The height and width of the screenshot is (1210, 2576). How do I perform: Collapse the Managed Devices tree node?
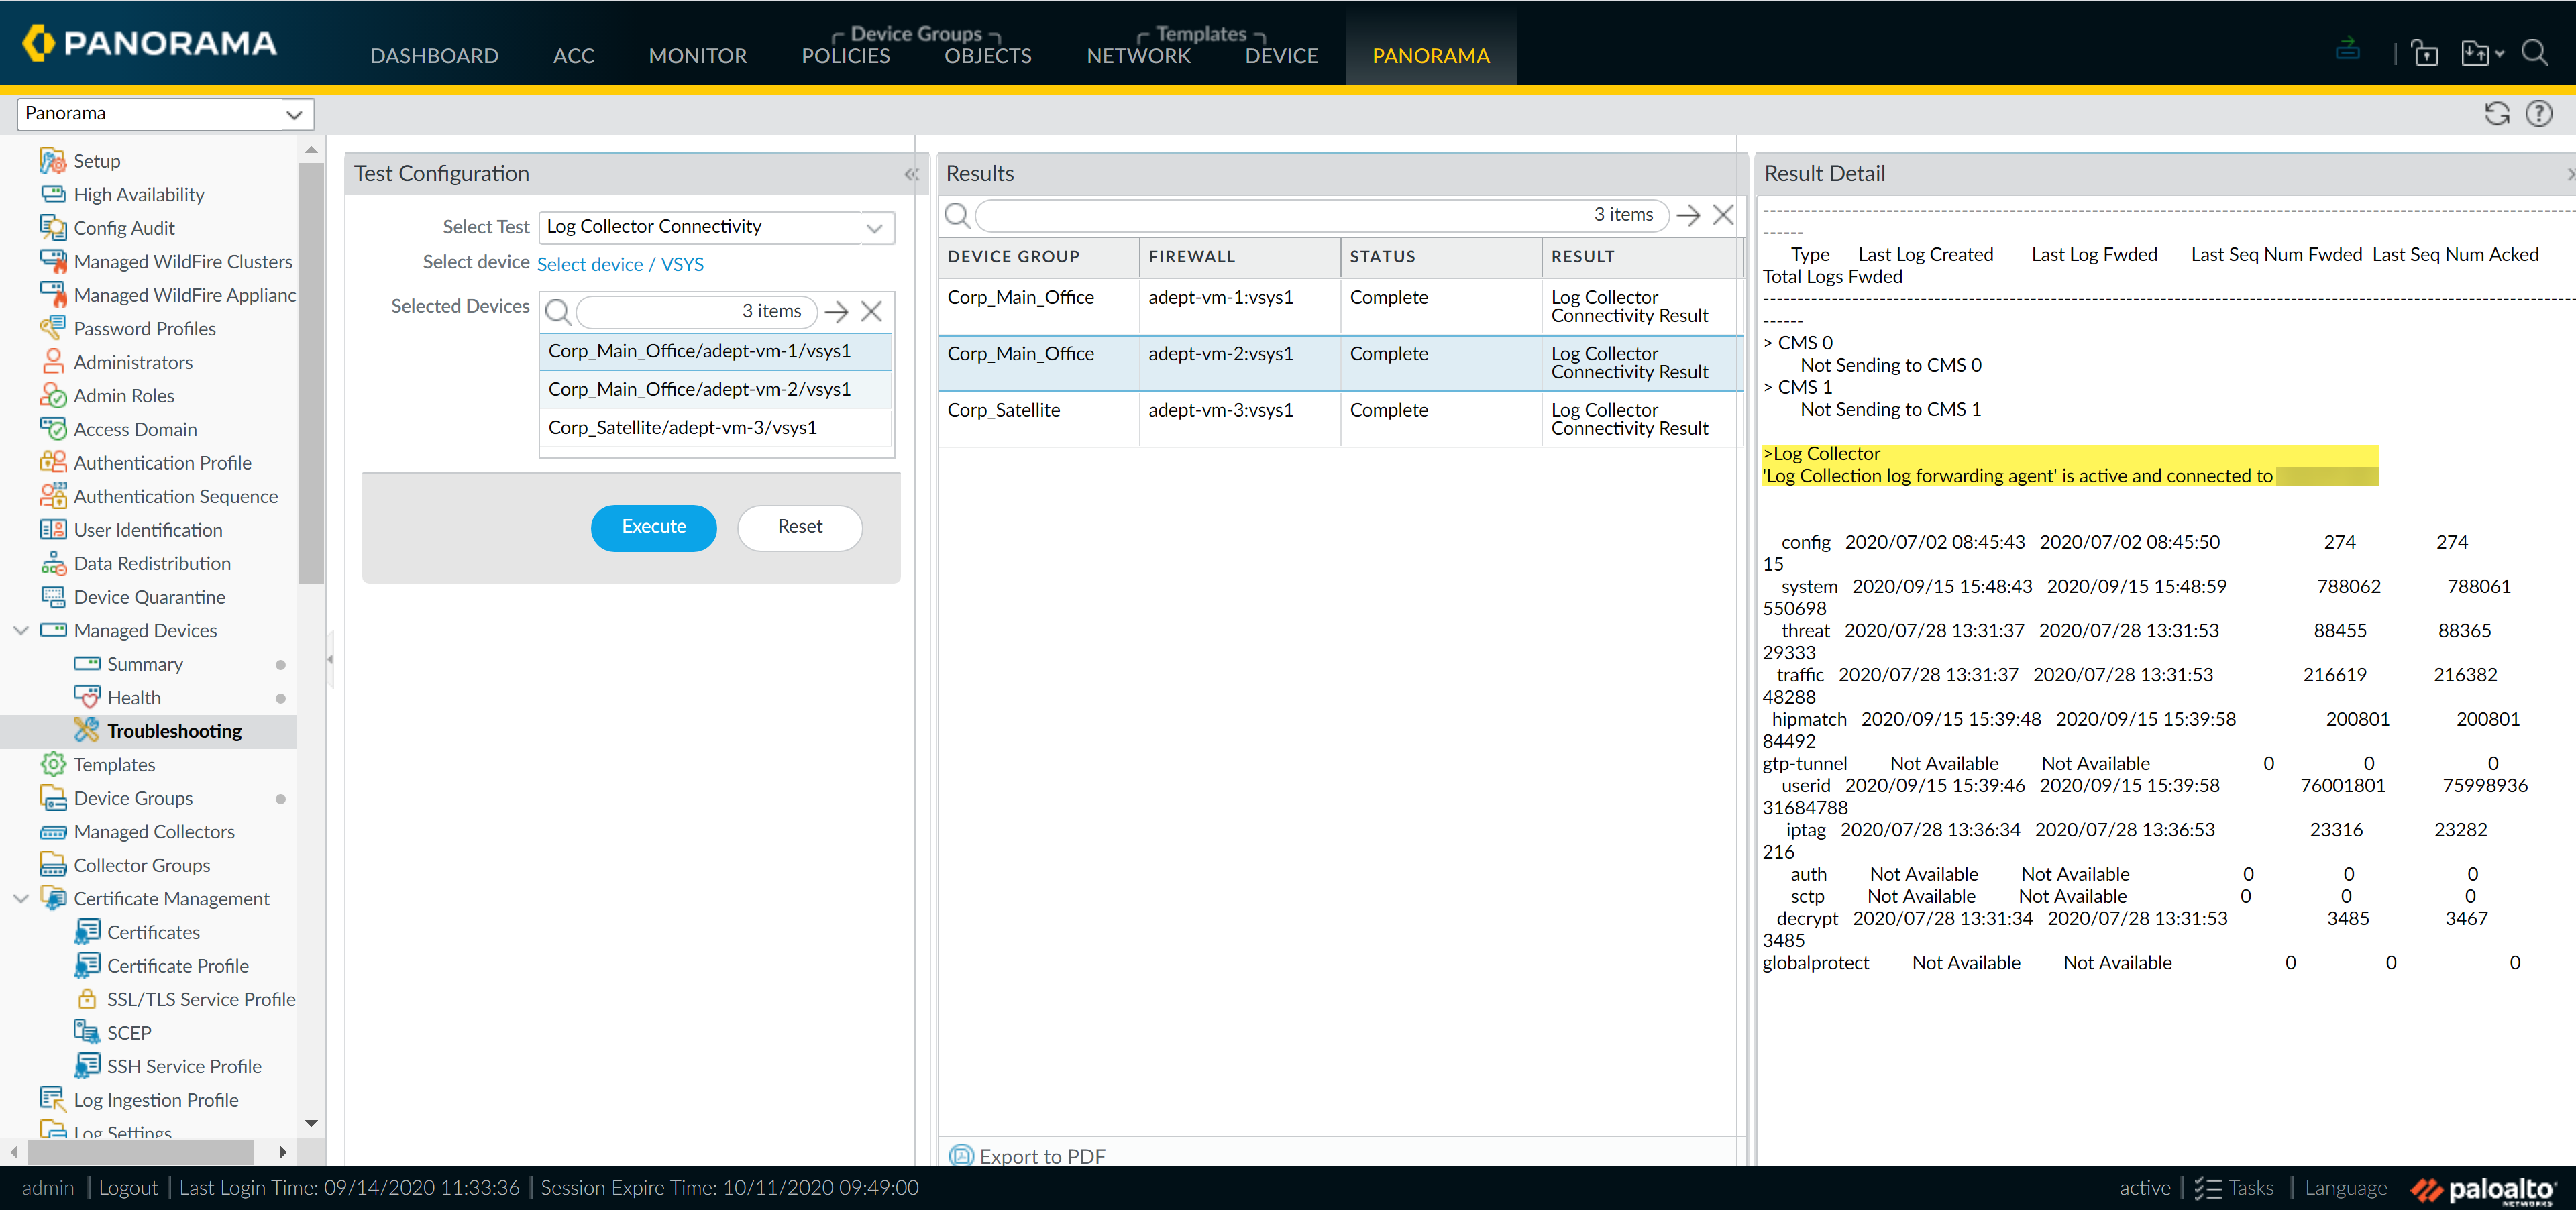tap(21, 631)
